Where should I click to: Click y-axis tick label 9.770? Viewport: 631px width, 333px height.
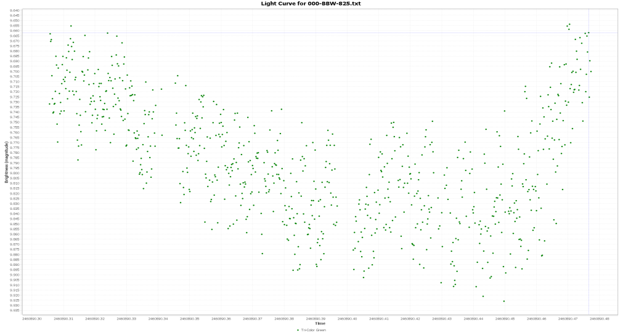14,142
